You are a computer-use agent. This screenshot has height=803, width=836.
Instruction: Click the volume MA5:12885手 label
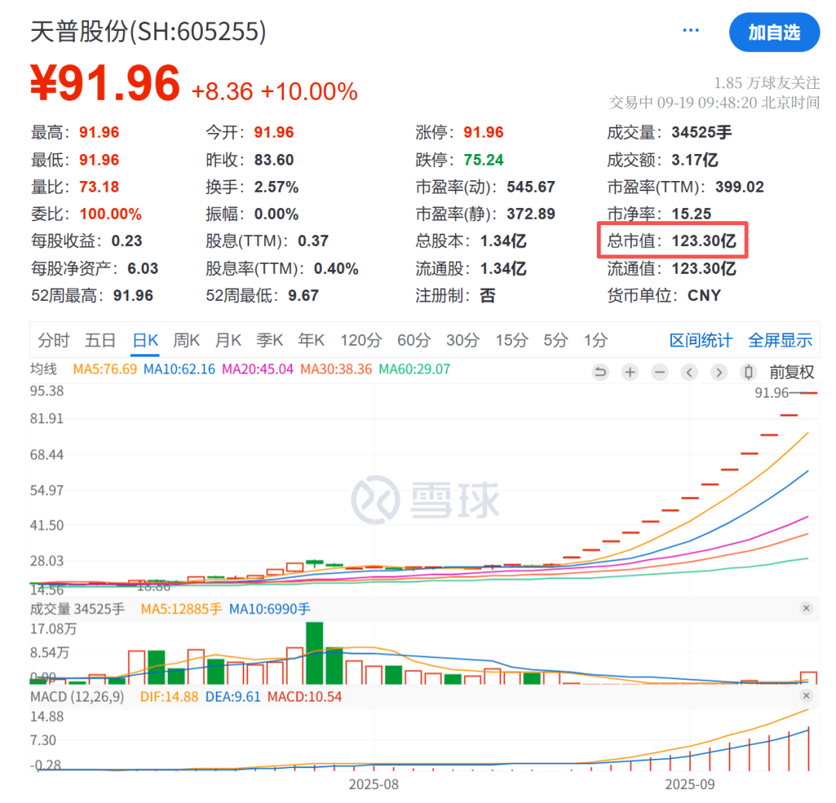(x=181, y=609)
